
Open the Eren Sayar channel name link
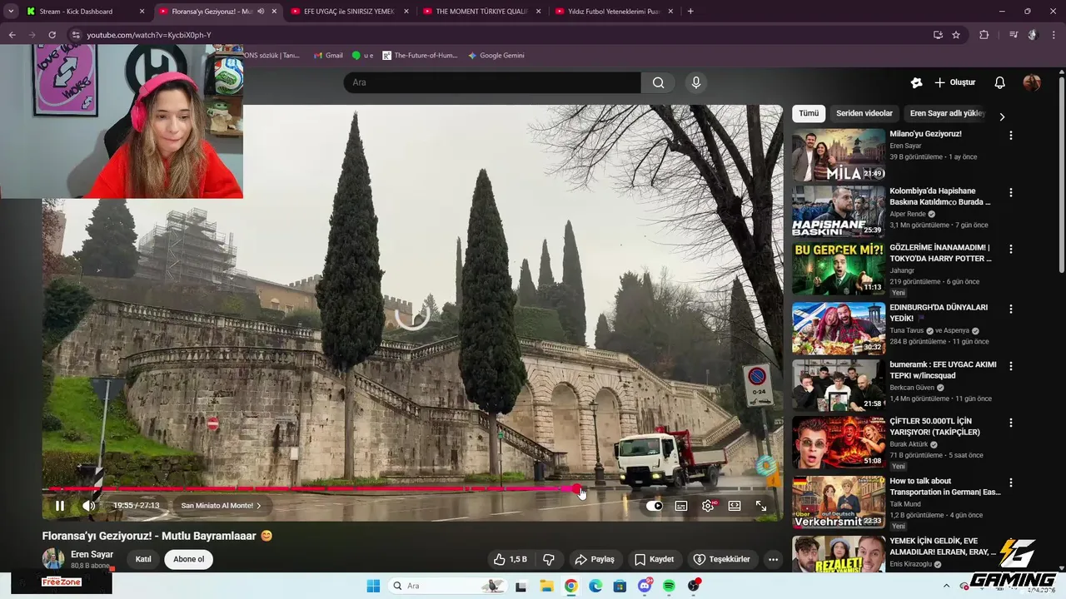[x=92, y=554]
